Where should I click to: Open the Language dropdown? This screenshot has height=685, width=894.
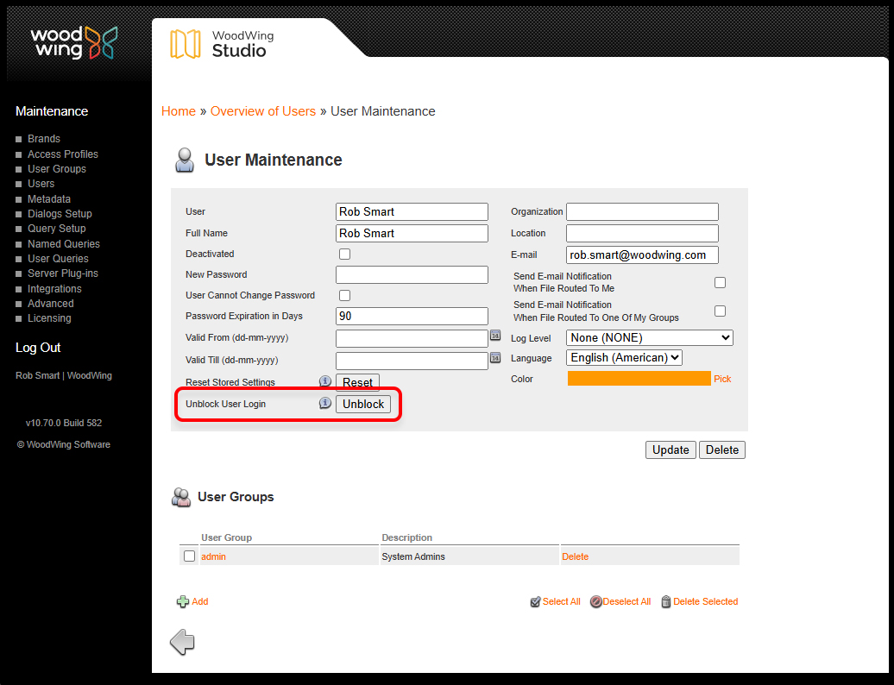pos(624,358)
